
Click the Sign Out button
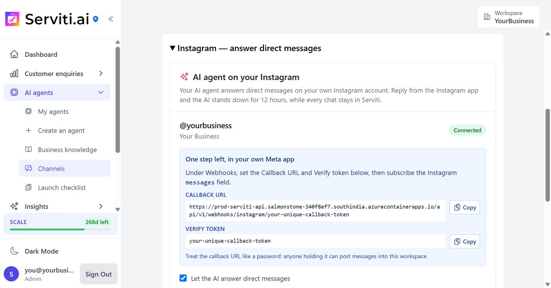click(x=99, y=274)
